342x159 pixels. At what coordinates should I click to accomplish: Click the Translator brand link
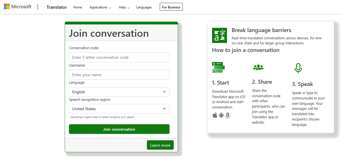57,7
